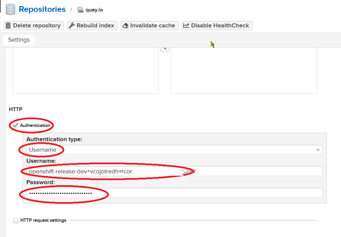The image size is (341, 237).
Task: Uncheck the HTTP Authentication checkbox
Action: point(16,126)
